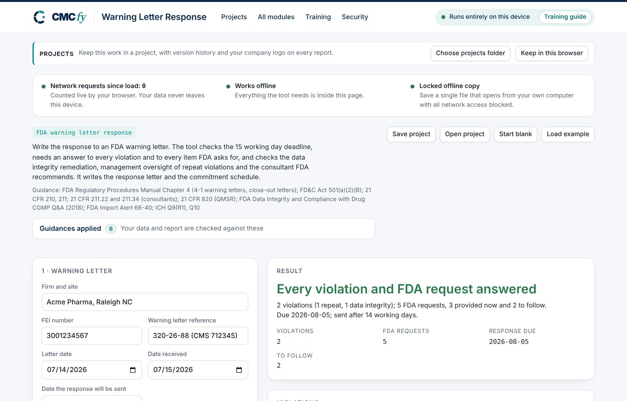Edit the Warning letter reference field
The width and height of the screenshot is (627, 401).
coord(198,336)
